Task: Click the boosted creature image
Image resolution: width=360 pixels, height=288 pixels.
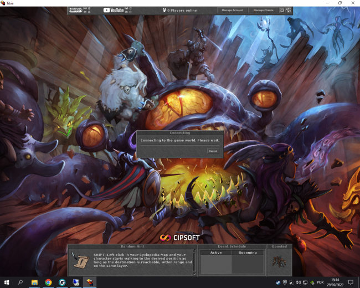Action: coord(279,261)
